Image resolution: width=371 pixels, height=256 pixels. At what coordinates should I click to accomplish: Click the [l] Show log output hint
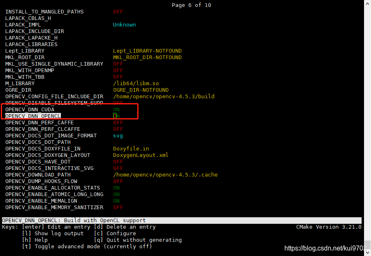tap(53, 233)
